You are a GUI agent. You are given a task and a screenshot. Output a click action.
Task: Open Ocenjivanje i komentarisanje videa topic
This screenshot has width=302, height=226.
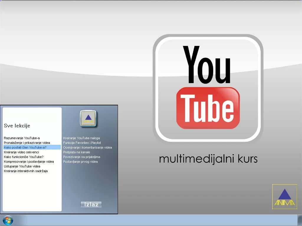87,147
